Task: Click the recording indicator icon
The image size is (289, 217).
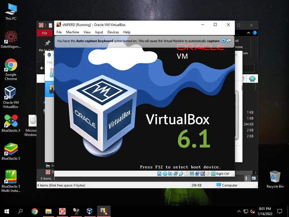Action: [x=197, y=174]
